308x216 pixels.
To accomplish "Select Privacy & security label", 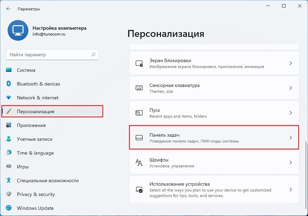I will coord(36,194).
